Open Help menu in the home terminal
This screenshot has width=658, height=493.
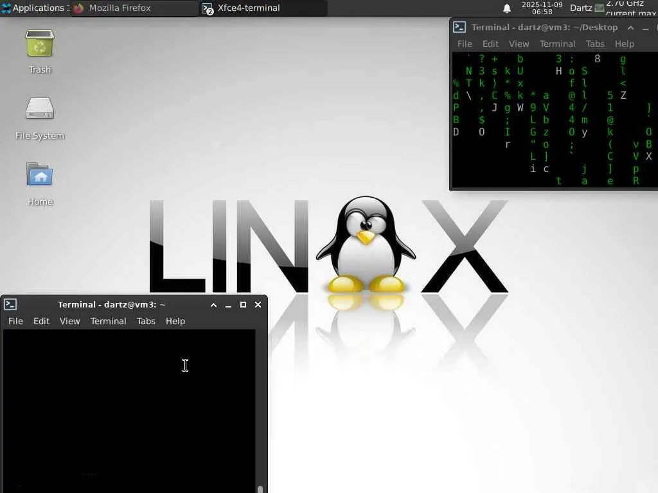[x=175, y=321]
